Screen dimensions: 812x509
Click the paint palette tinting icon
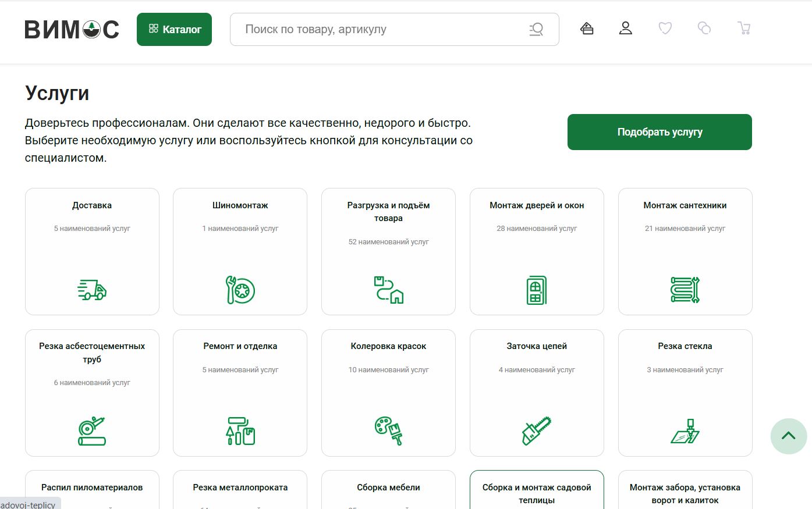pos(388,430)
